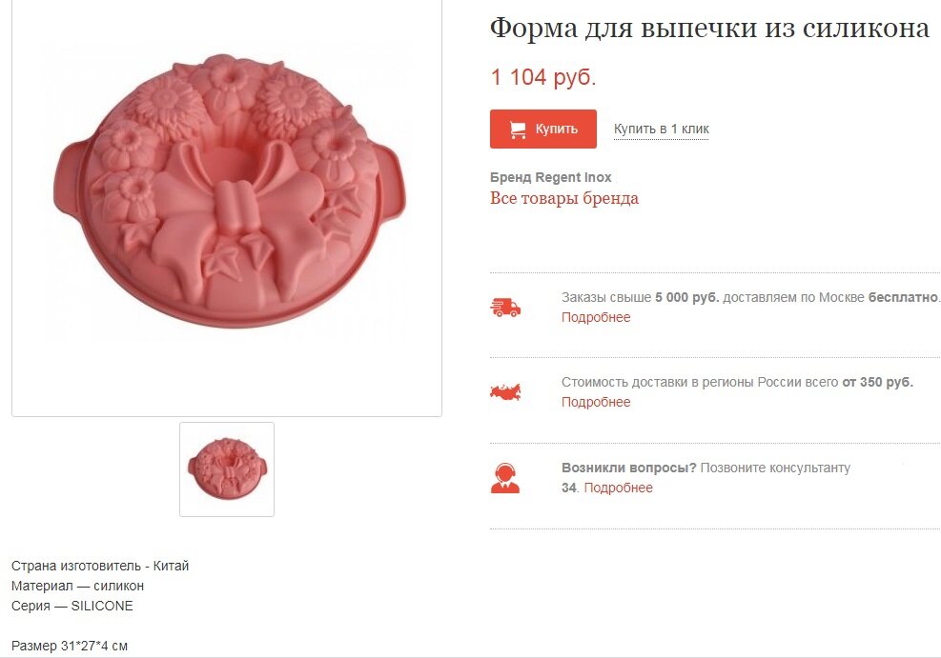The image size is (941, 658).
Task: Click the delivery truck icon
Action: [505, 308]
